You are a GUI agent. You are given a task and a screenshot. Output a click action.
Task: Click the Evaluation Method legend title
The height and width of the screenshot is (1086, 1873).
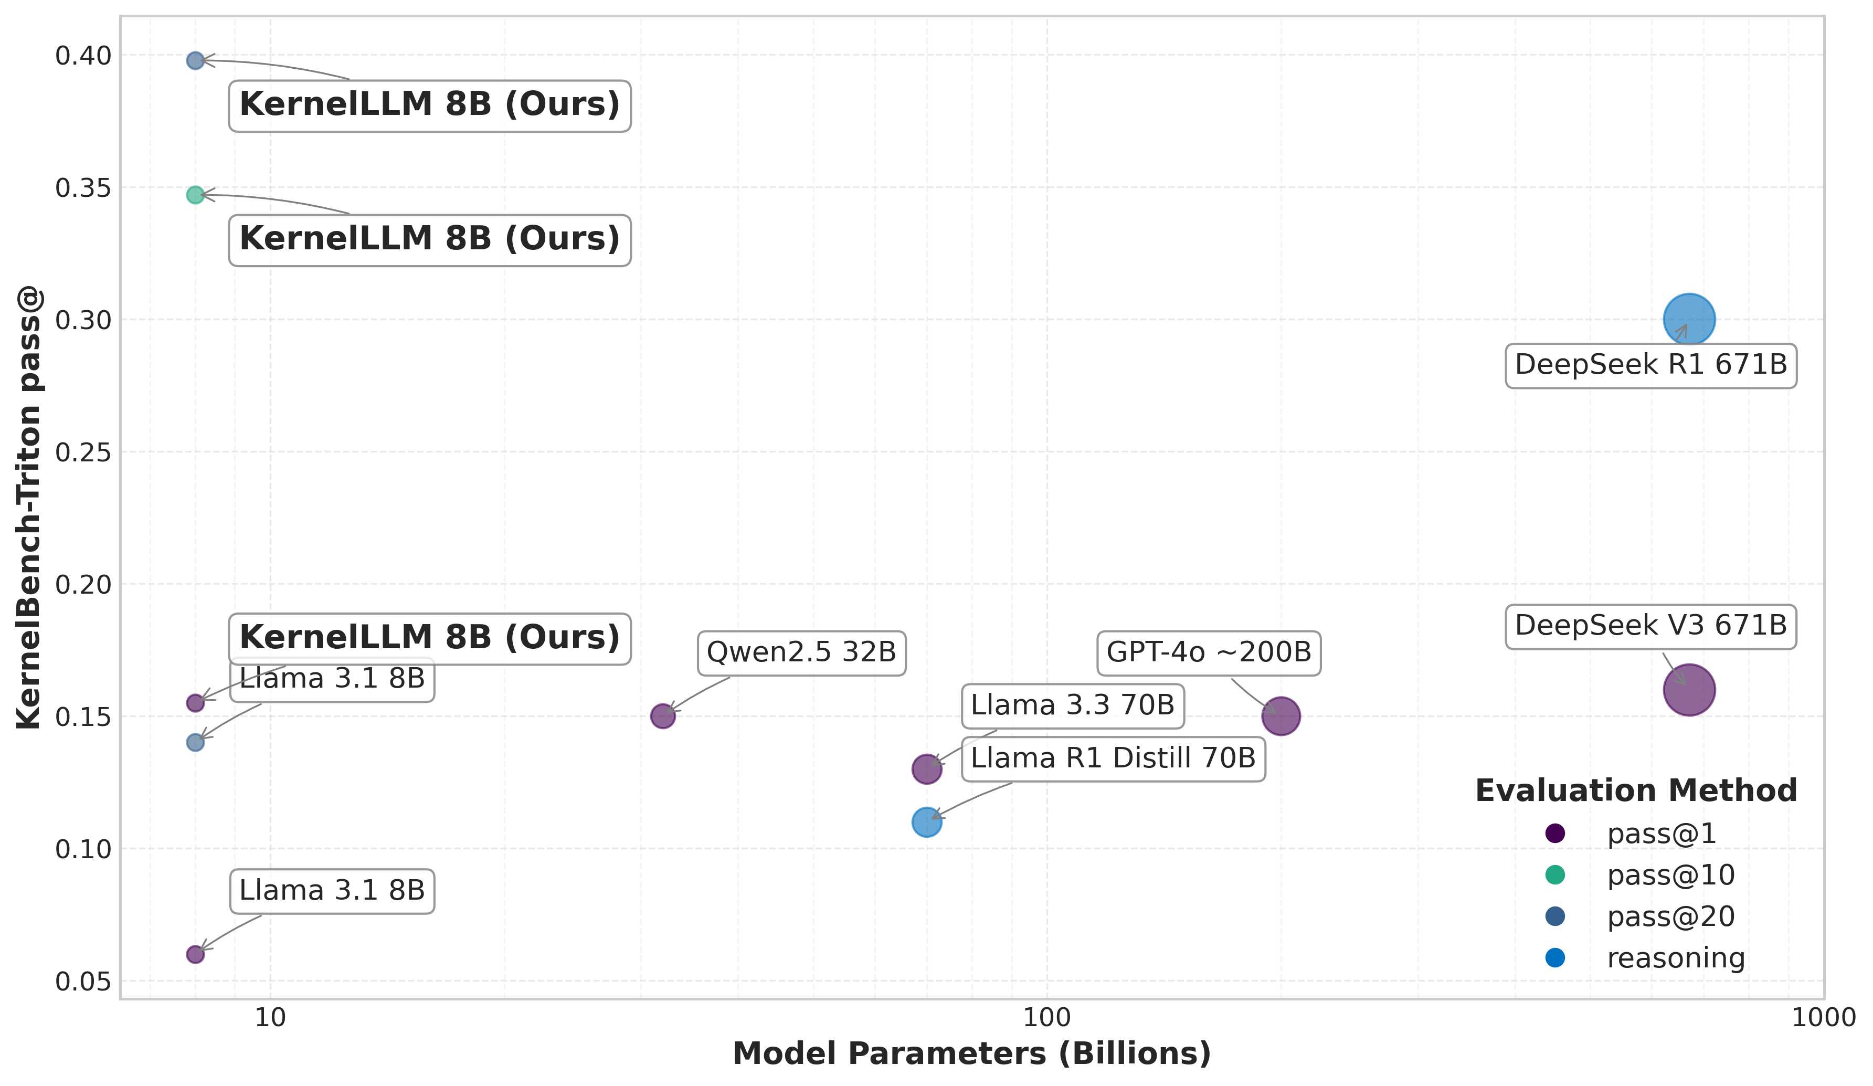coord(1636,790)
